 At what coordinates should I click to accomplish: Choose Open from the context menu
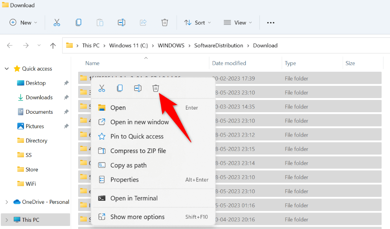[x=153, y=108]
